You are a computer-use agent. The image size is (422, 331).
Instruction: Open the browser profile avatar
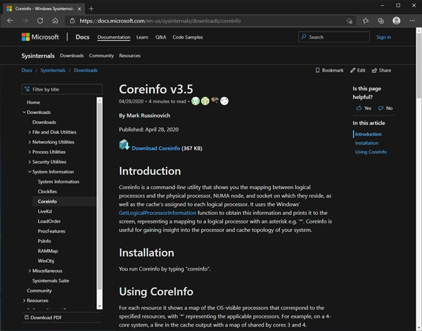[x=396, y=20]
